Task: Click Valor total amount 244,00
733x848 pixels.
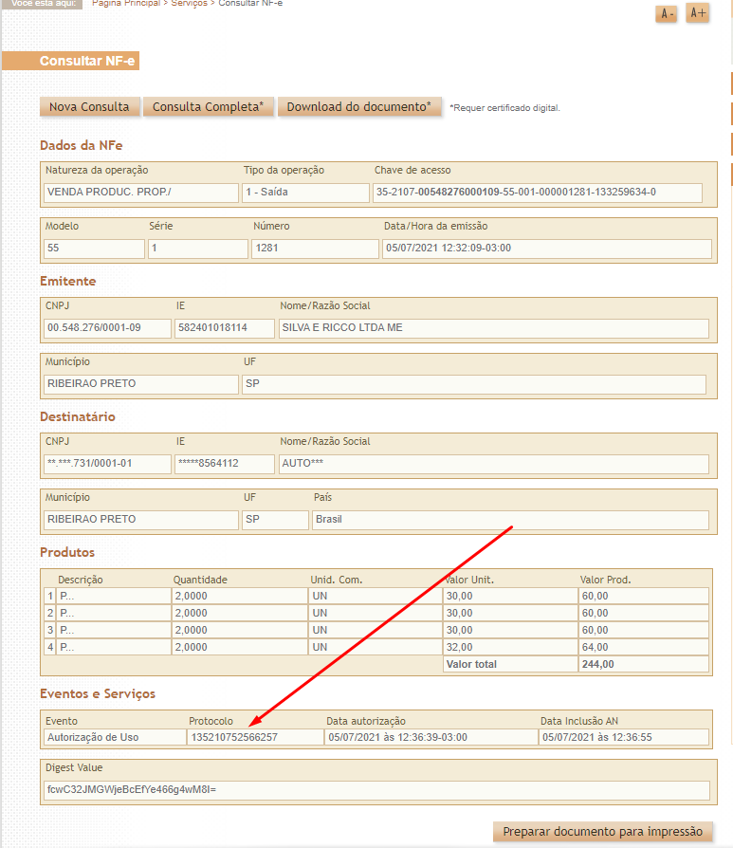Action: tap(643, 664)
